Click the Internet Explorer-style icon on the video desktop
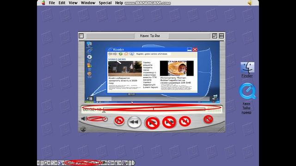 tap(89, 51)
